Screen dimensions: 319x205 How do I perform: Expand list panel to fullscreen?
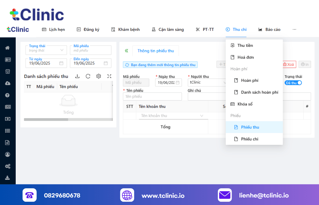(x=109, y=76)
